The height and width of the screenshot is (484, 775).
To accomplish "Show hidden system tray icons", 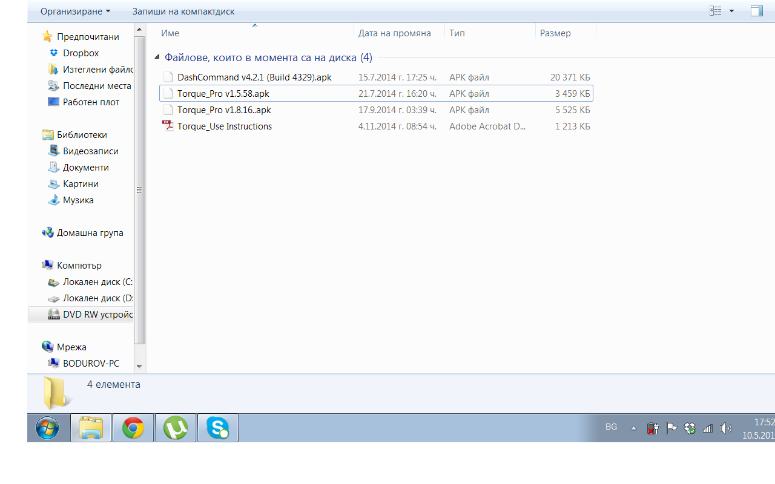I will pos(633,428).
